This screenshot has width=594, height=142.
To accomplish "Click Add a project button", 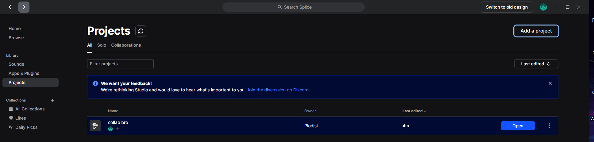I will click(536, 31).
